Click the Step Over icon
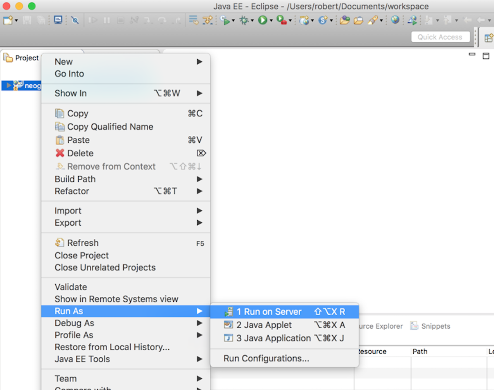Viewport: 494px width, 390px height. tap(162, 20)
